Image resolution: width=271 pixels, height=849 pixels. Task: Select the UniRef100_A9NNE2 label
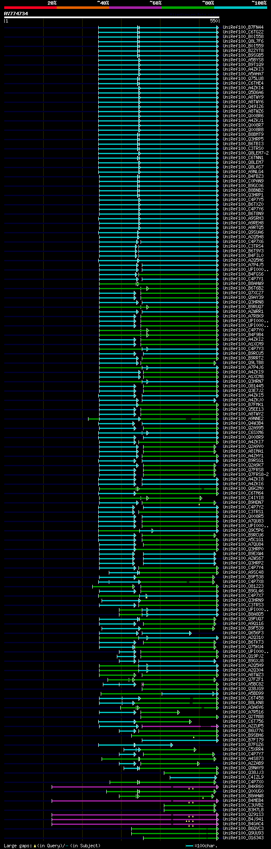pyautogui.click(x=243, y=419)
